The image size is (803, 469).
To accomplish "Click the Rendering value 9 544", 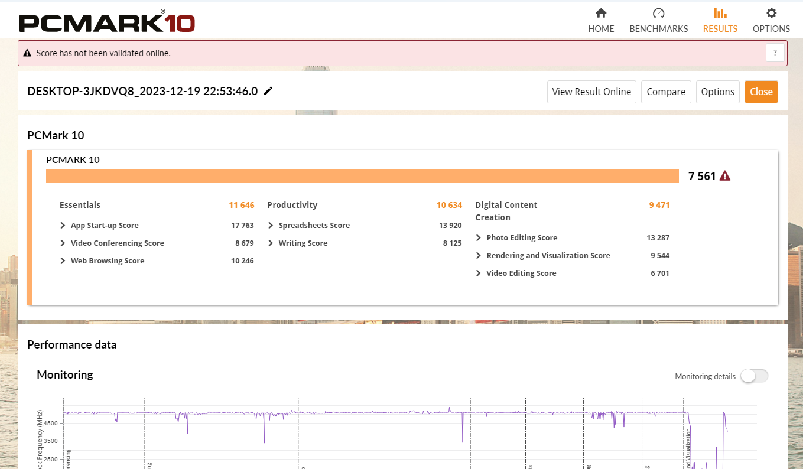I will coord(660,256).
